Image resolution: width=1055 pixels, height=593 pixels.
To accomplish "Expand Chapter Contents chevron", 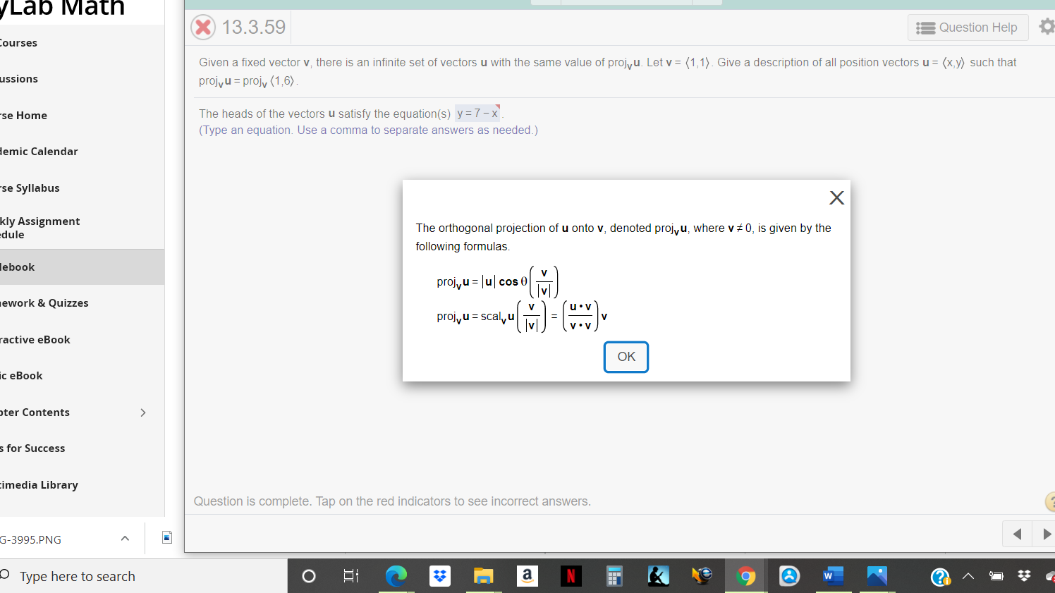I will (143, 412).
